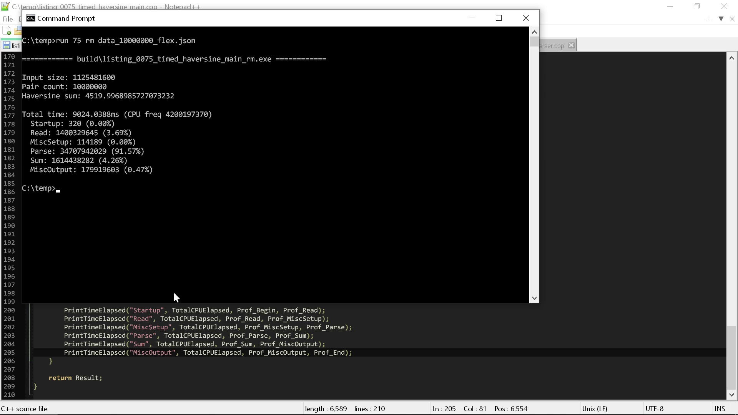The width and height of the screenshot is (738, 415).
Task: Click the Notepad++ title bar app icon
Action: [5, 7]
